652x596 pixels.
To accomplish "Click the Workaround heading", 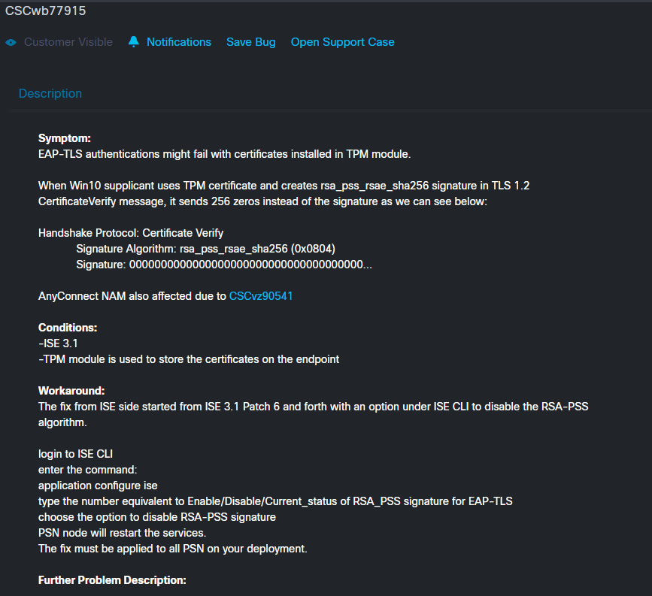I will coord(71,391).
